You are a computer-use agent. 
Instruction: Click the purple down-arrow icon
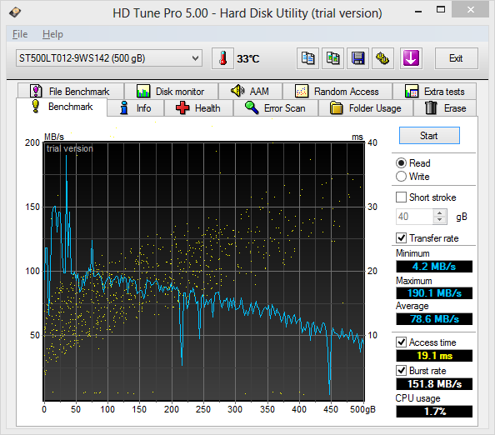point(411,58)
